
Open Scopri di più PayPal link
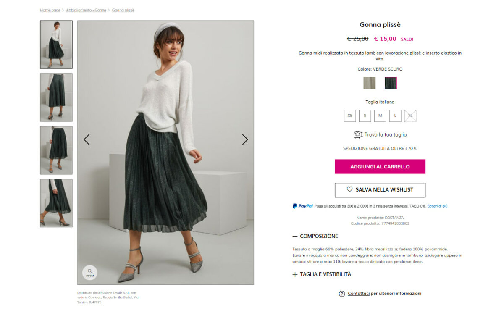click(x=437, y=206)
